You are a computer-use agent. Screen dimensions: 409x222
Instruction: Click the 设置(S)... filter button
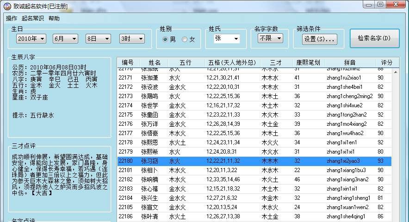(320, 39)
